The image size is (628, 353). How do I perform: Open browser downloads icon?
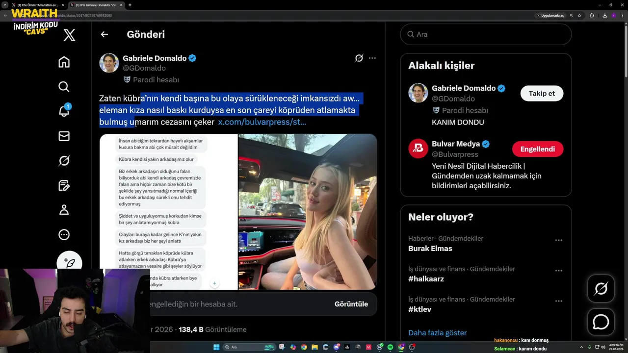(x=605, y=16)
